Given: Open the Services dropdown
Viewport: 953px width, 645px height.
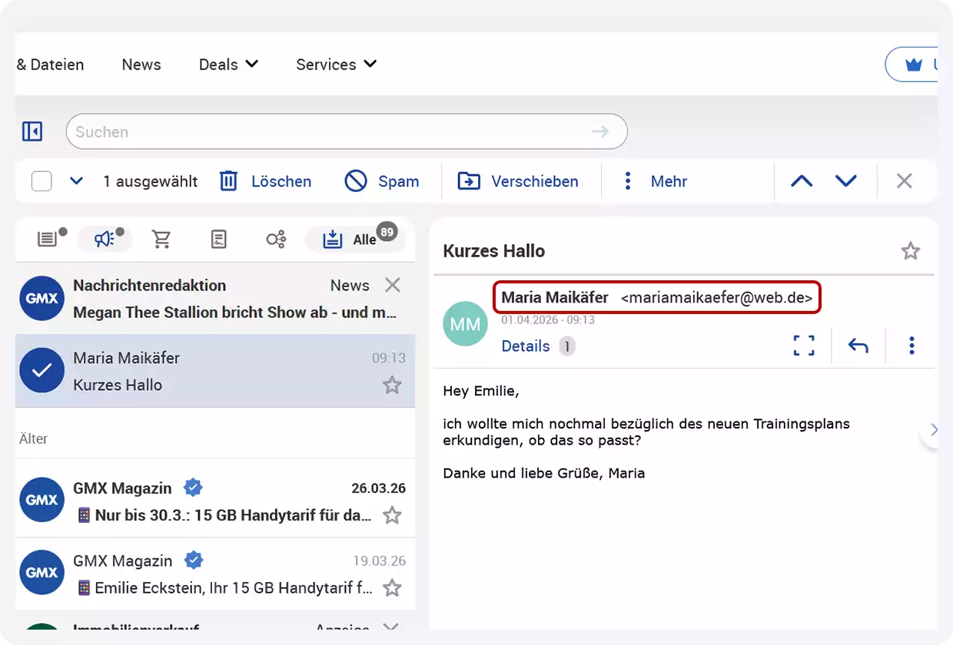Looking at the screenshot, I should coord(336,64).
